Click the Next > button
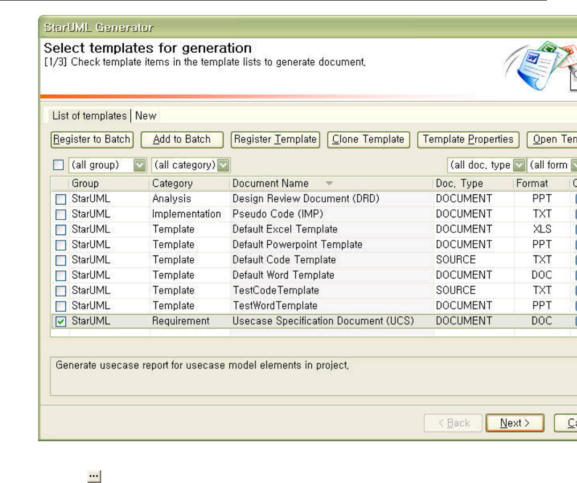The height and width of the screenshot is (483, 577). point(515,423)
